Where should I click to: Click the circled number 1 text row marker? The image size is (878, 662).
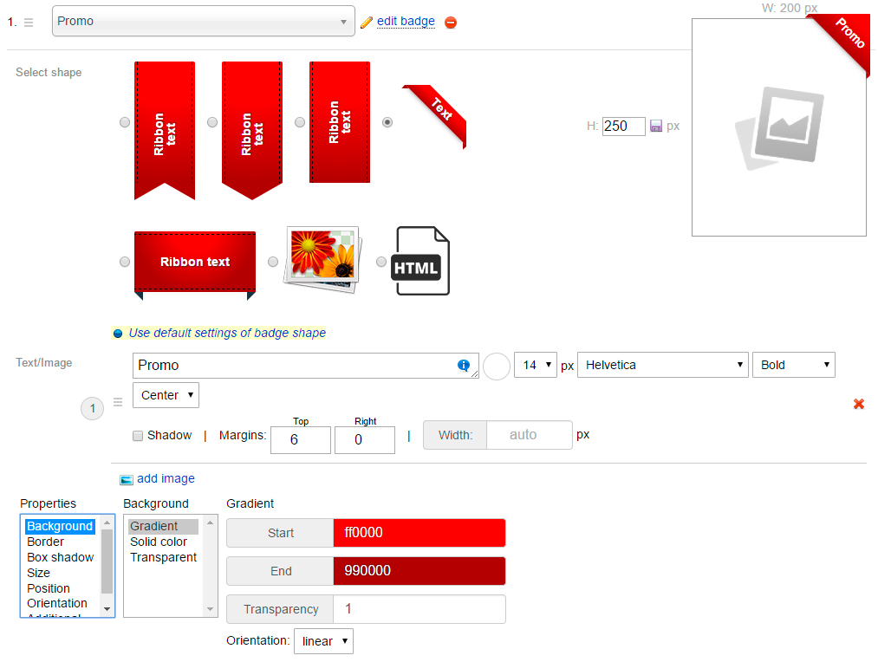[x=93, y=408]
